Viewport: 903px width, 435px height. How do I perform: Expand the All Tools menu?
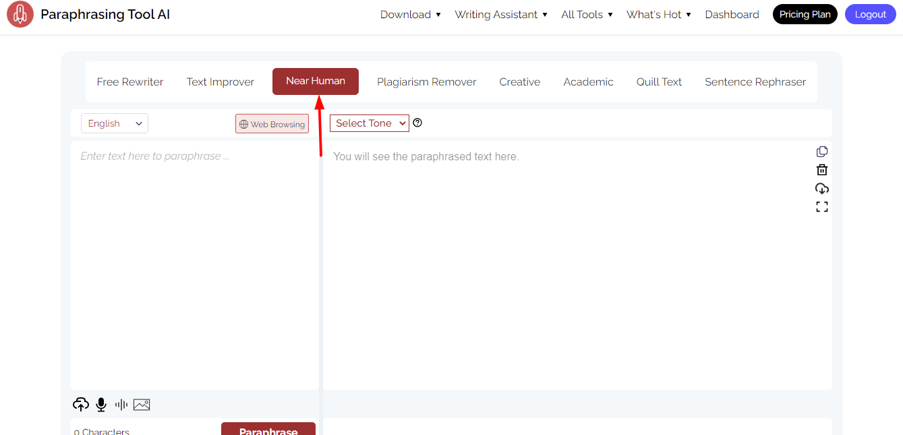coord(587,14)
